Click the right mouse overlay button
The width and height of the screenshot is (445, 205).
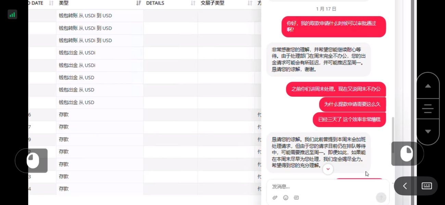[x=407, y=154]
